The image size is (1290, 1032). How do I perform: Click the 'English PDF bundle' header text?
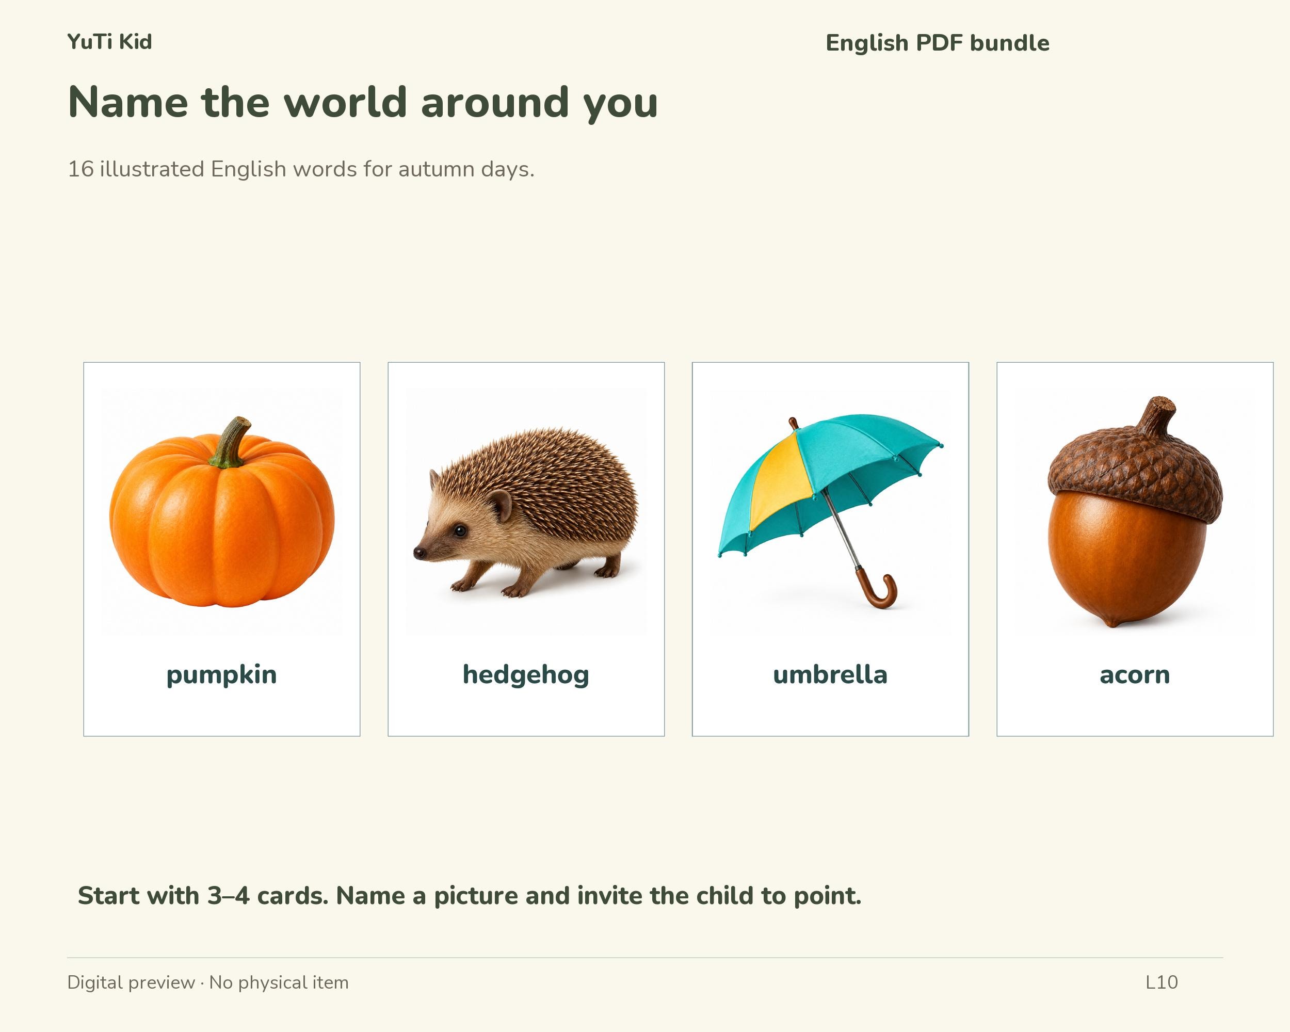(x=938, y=43)
